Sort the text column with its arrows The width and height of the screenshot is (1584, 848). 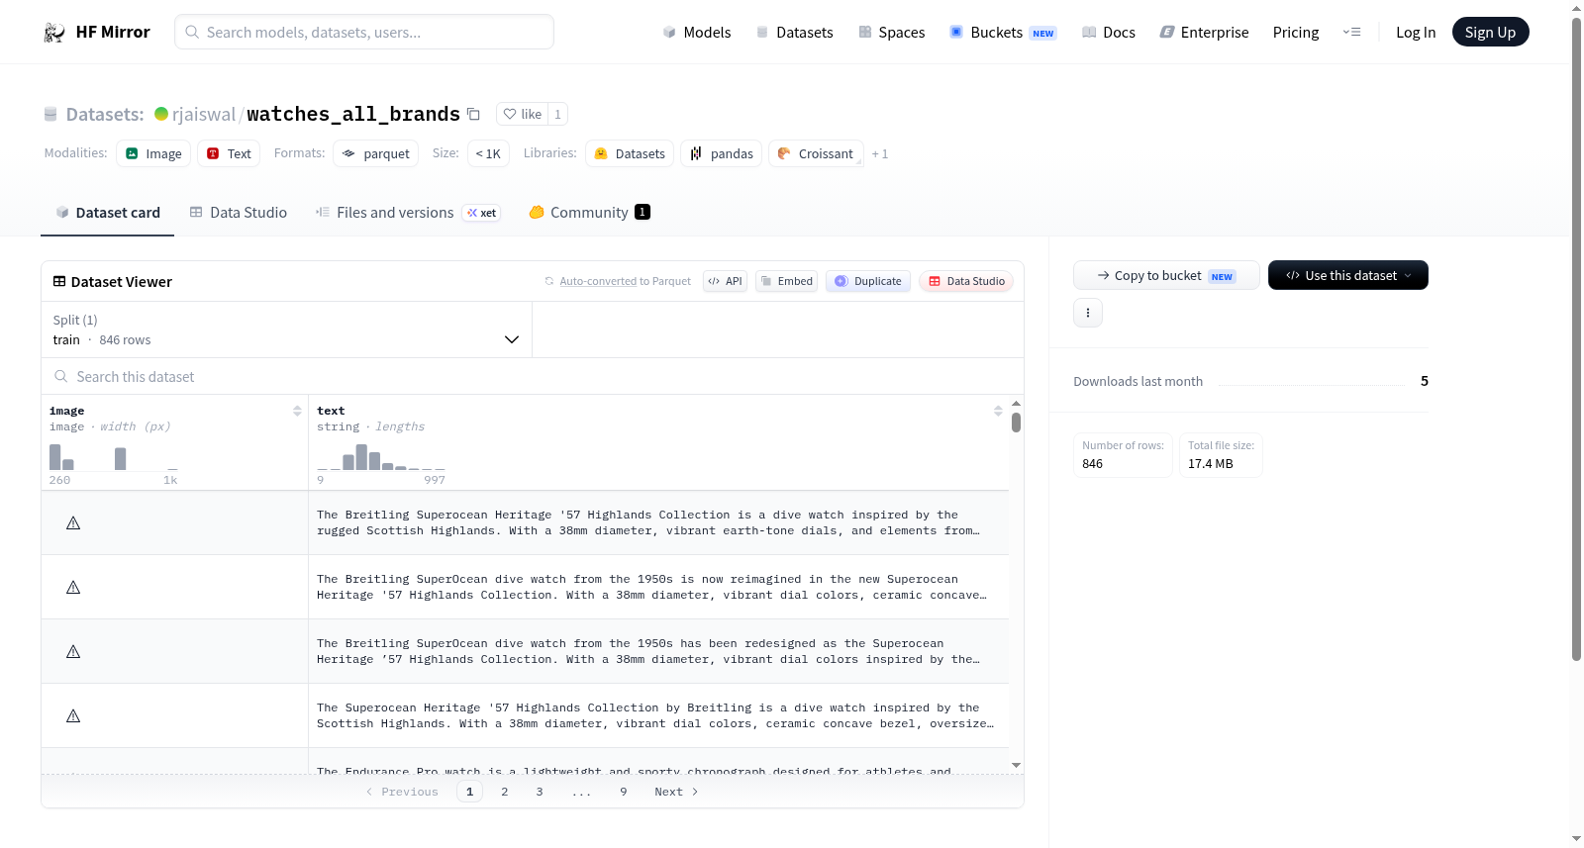(x=998, y=411)
